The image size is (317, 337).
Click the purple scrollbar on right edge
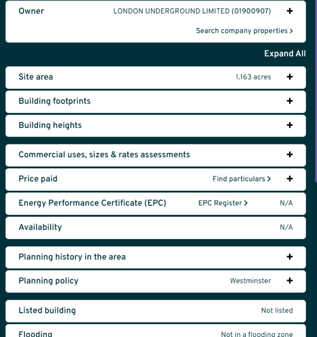[316, 91]
